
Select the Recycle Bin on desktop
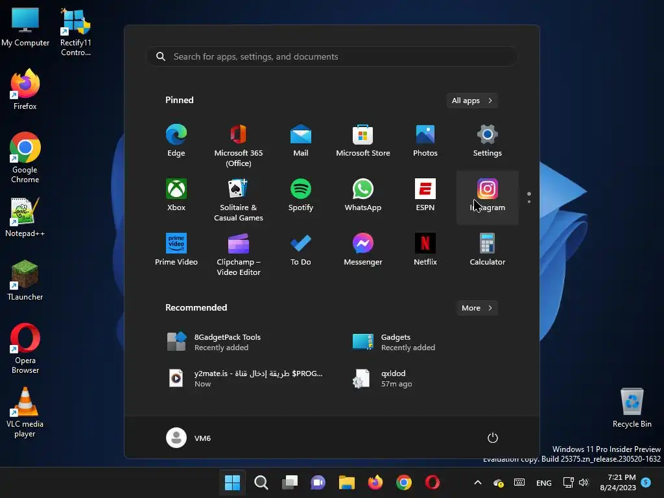coord(632,408)
